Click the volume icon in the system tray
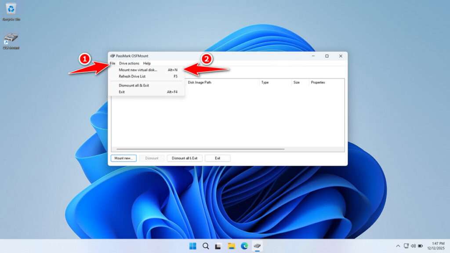Screen dimensions: 450x253 coord(413,246)
